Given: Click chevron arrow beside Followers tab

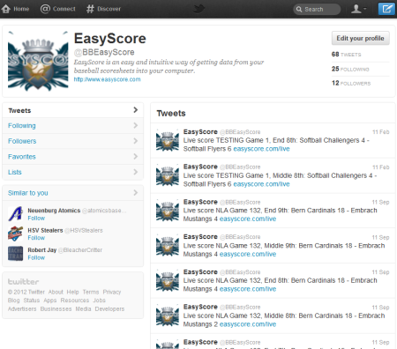Looking at the screenshot, I should point(136,141).
